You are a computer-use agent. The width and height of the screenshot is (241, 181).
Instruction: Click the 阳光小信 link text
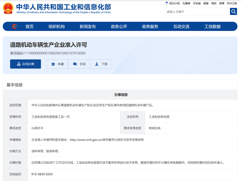(174, 4)
